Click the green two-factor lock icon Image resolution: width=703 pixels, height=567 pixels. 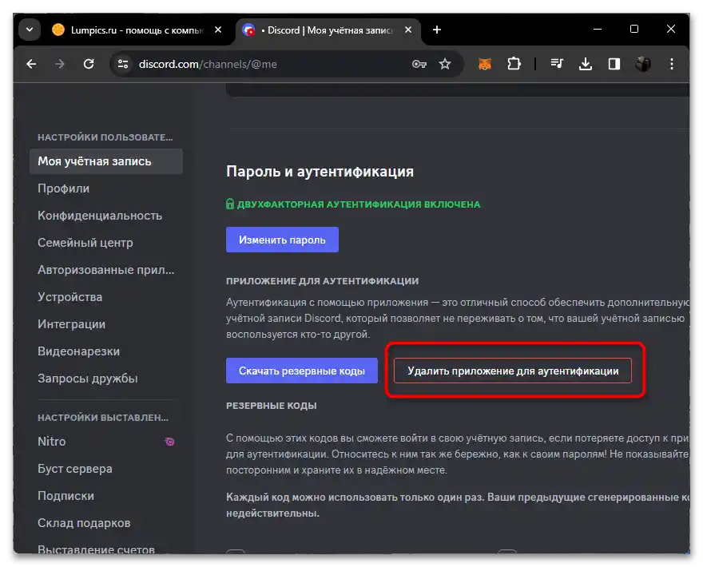tap(230, 204)
